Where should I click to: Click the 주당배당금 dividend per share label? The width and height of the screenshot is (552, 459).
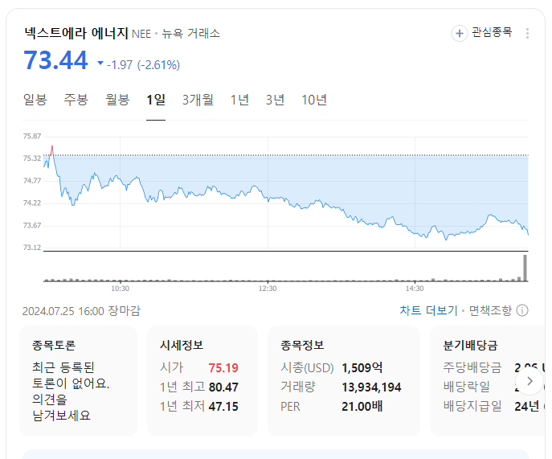472,368
